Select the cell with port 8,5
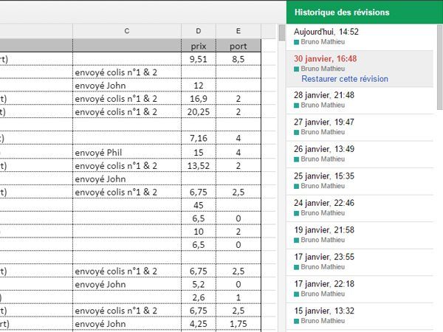This screenshot has height=332, width=443. (x=238, y=59)
